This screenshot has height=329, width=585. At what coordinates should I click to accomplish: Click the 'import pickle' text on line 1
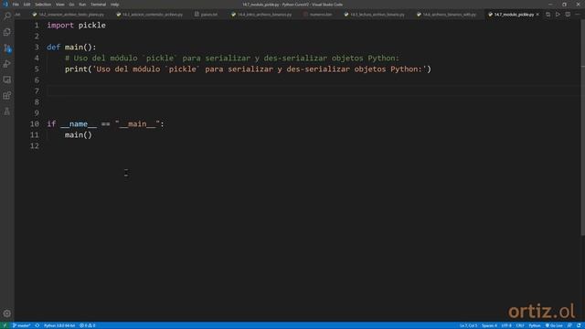point(76,26)
